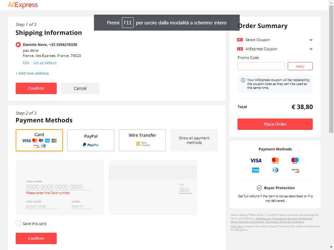Click the Visa logo on Card option
Image resolution: width=334 pixels, height=250 pixels.
tap(26, 141)
